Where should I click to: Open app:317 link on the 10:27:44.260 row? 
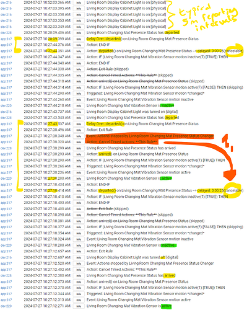tap(6, 100)
